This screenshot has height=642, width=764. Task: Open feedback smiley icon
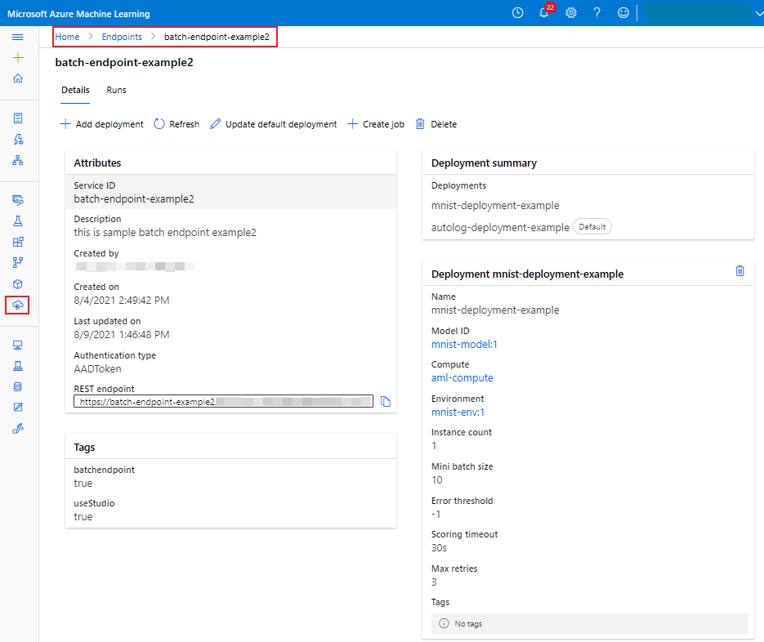point(623,13)
